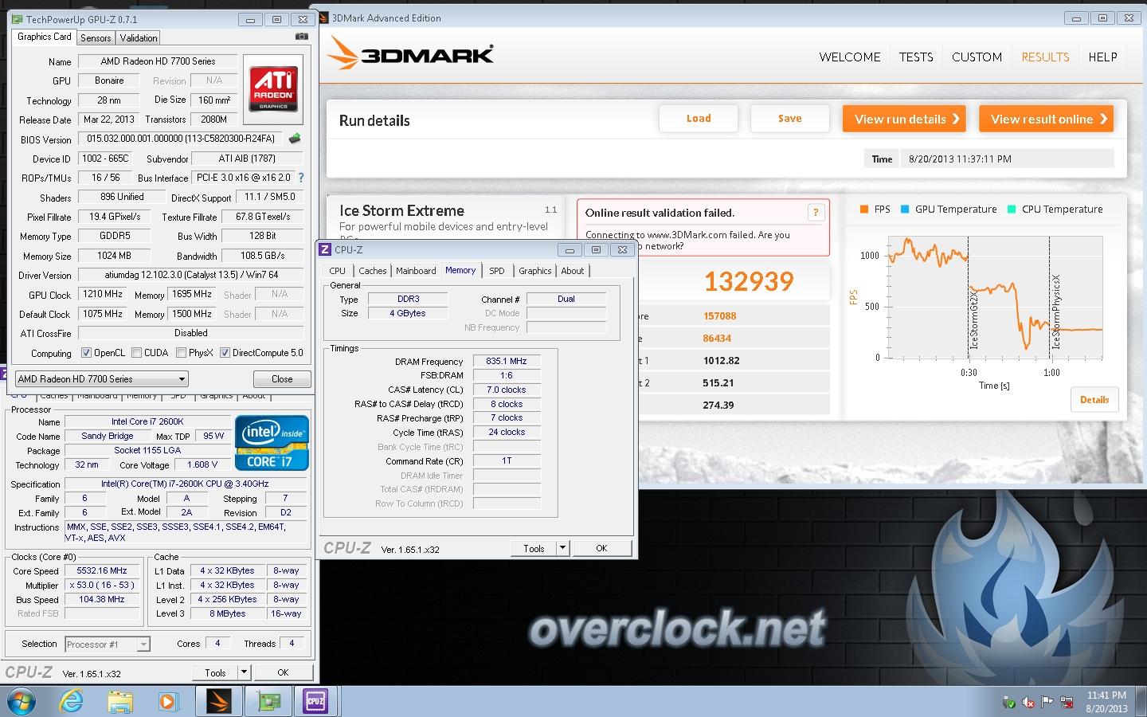Open the AMD Radeon HD 7700 Series dropdown
Image resolution: width=1147 pixels, height=717 pixels.
pos(101,378)
